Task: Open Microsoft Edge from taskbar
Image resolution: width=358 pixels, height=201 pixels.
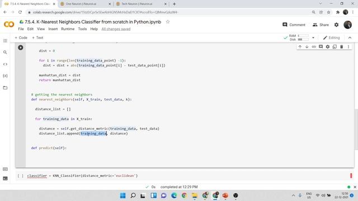Action: (x=174, y=195)
